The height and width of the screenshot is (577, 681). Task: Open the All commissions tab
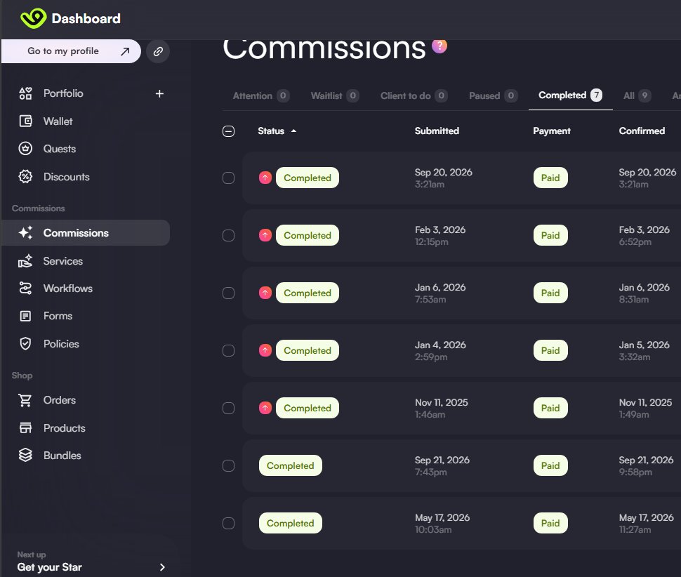point(637,95)
